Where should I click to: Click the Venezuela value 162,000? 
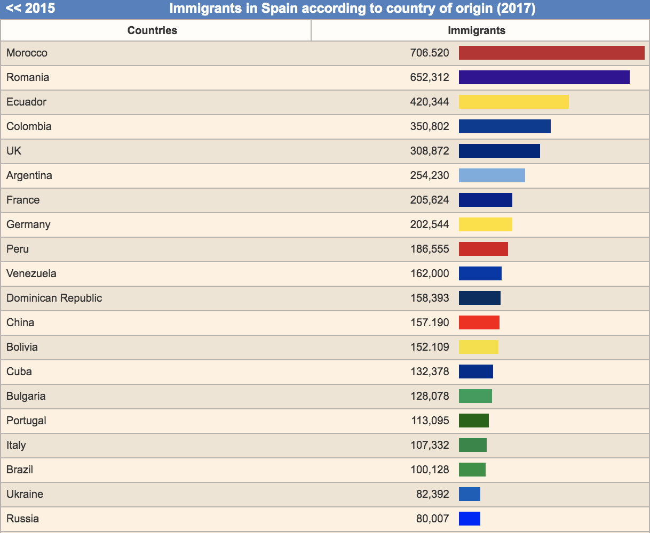click(x=430, y=273)
